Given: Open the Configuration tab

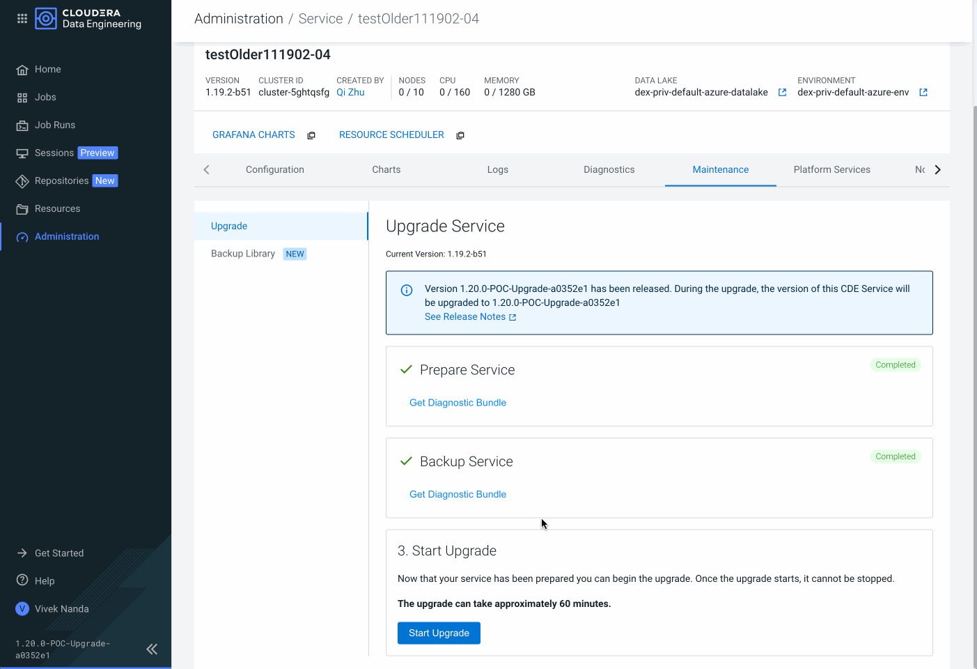Looking at the screenshot, I should coord(274,169).
